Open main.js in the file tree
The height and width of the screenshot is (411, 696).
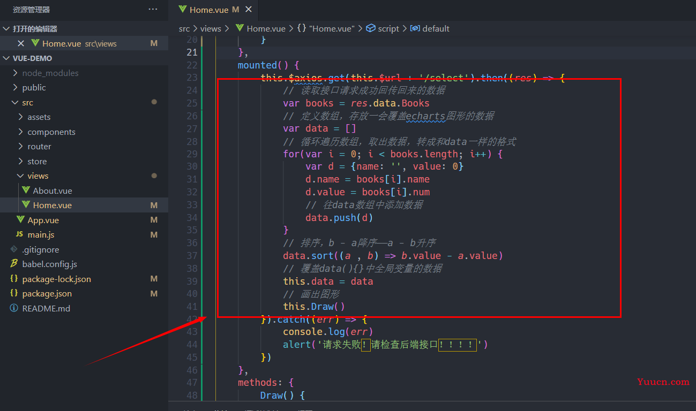[41, 234]
